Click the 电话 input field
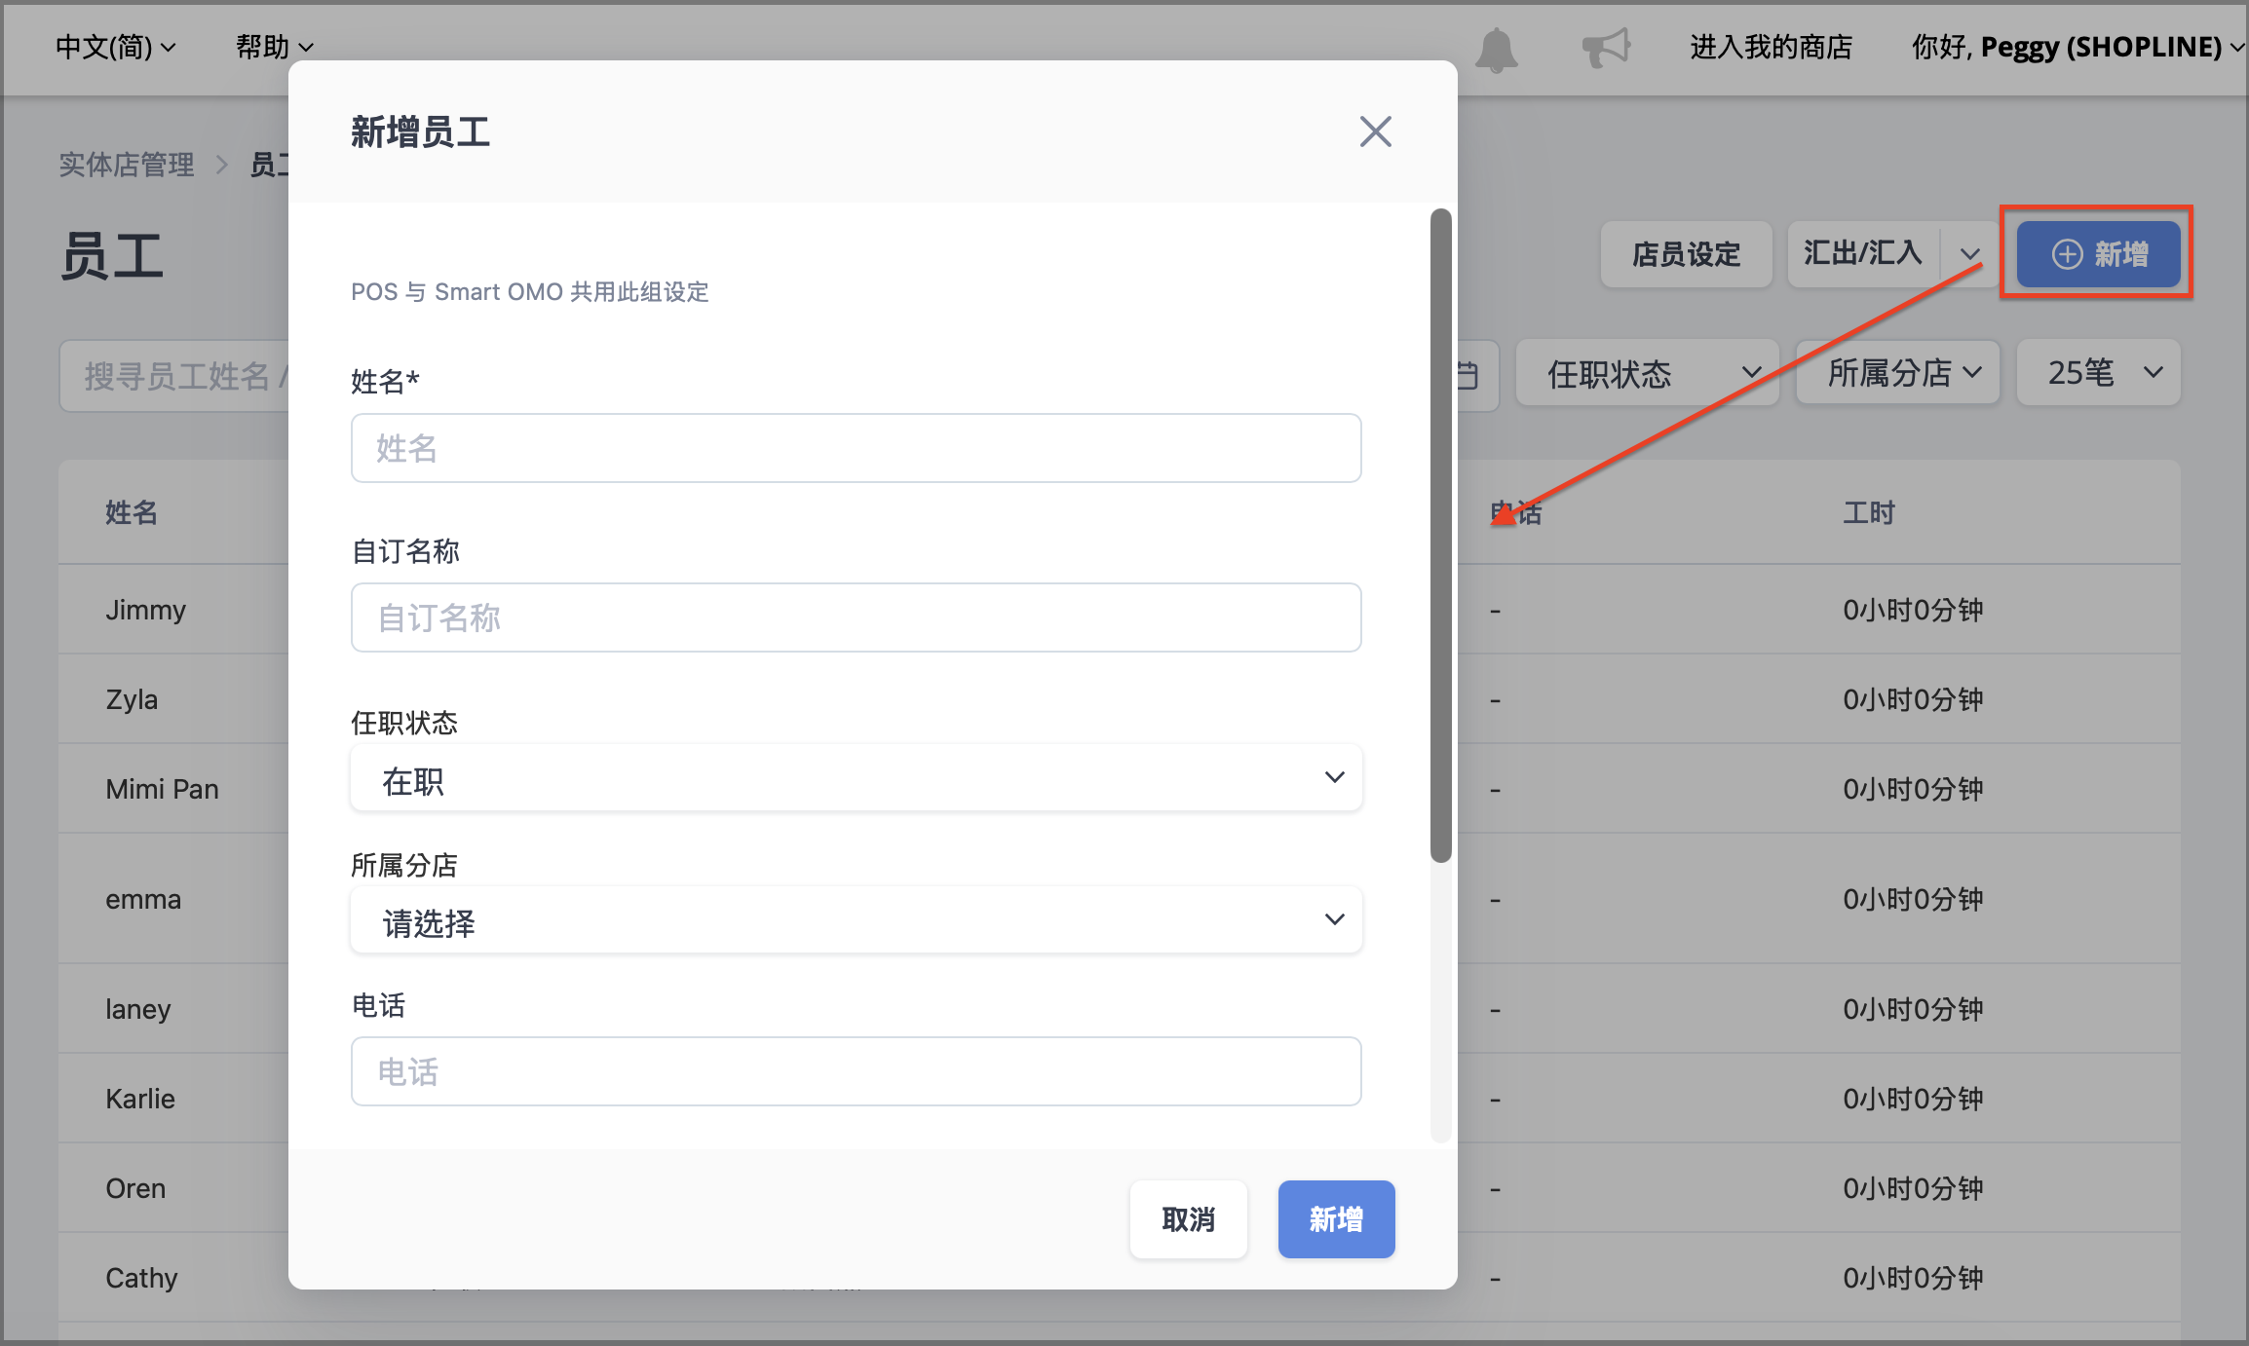 [856, 1071]
